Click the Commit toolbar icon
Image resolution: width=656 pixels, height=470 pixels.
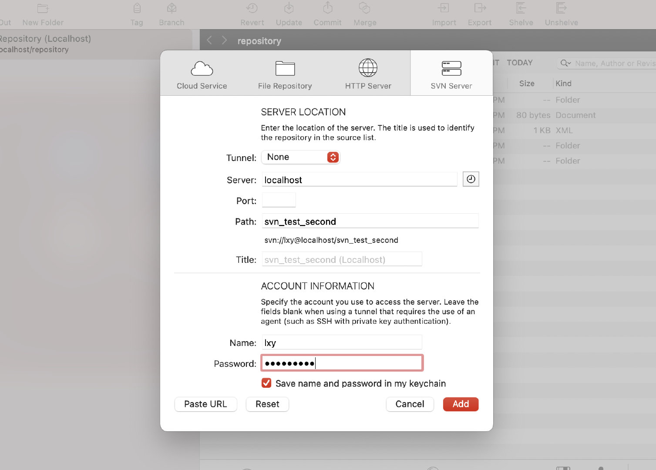click(x=328, y=8)
